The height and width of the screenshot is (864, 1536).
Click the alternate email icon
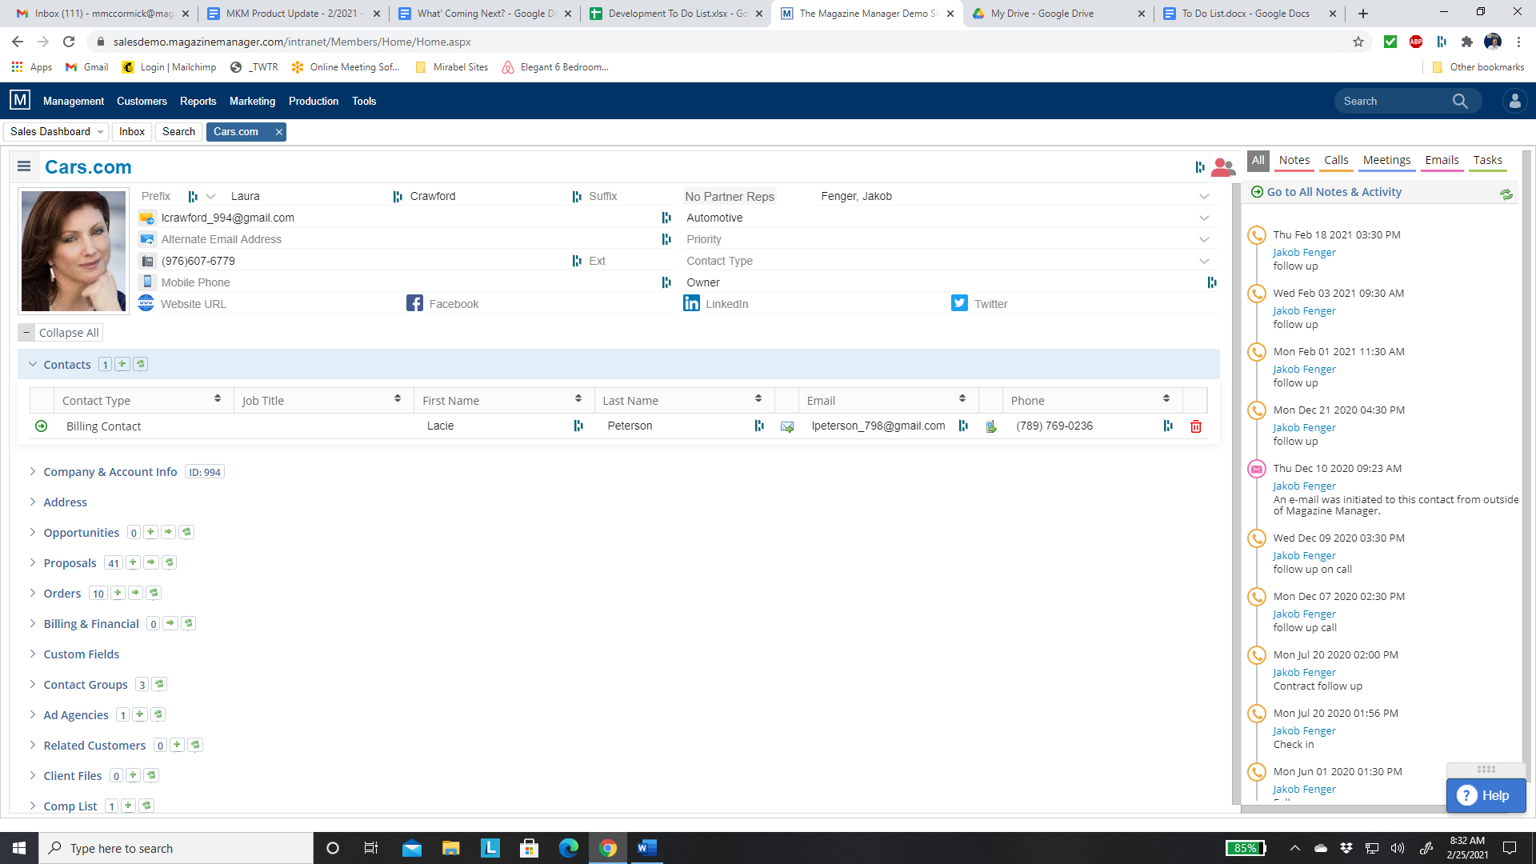pyautogui.click(x=147, y=239)
